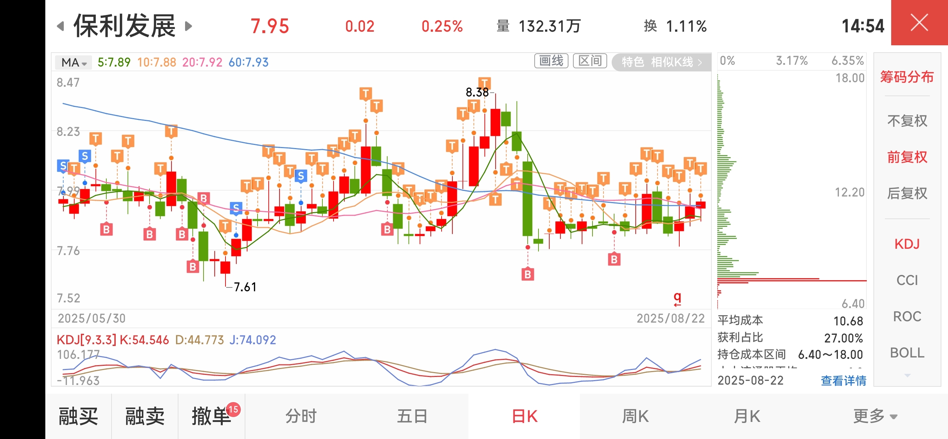
Task: Switch to 日K daily candlestick tab
Action: click(x=525, y=416)
